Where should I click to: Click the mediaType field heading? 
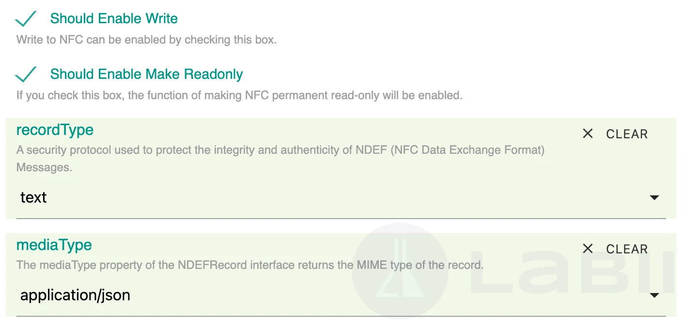54,245
